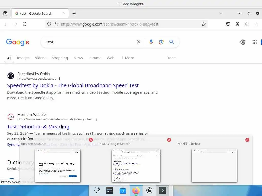Viewport: 262px width, 196px height.
Task: Select Mozilla Firefox blank window thumbnail
Action: pyautogui.click(x=214, y=165)
